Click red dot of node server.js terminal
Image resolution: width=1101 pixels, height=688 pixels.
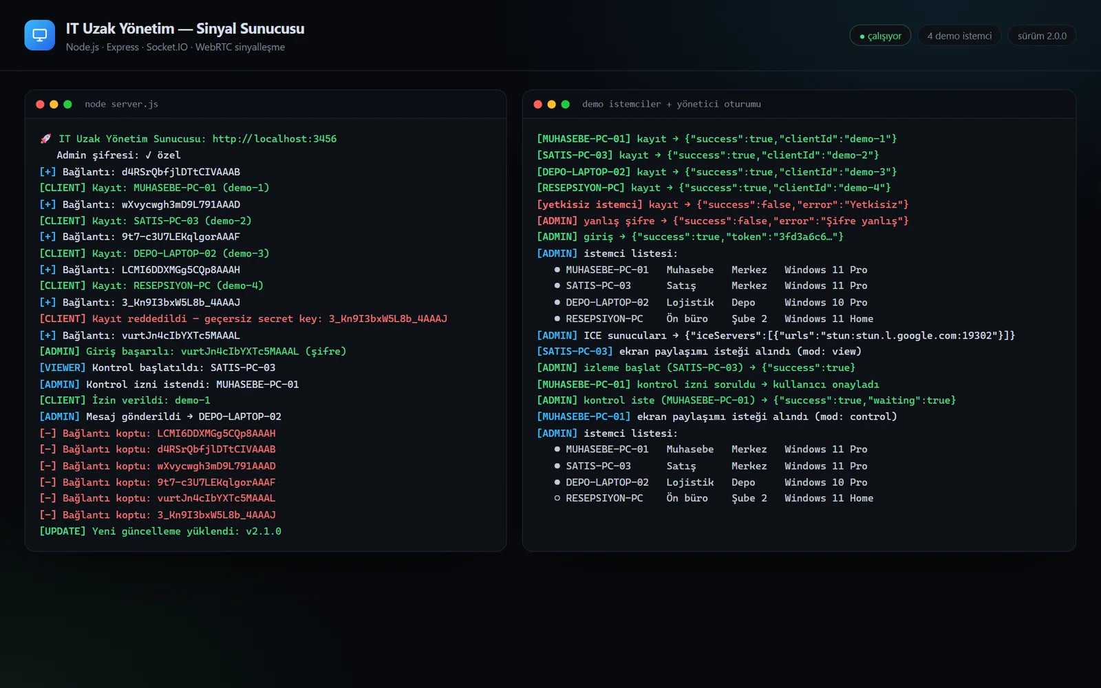[x=40, y=105]
